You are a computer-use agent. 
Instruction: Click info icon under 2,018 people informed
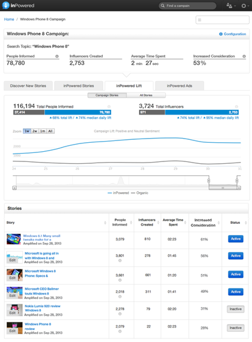click(120, 296)
